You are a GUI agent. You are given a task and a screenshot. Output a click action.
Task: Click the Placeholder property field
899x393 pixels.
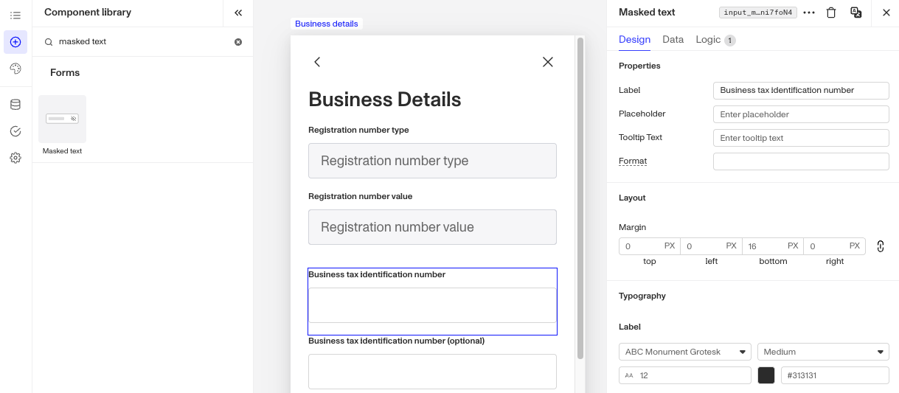coord(801,114)
